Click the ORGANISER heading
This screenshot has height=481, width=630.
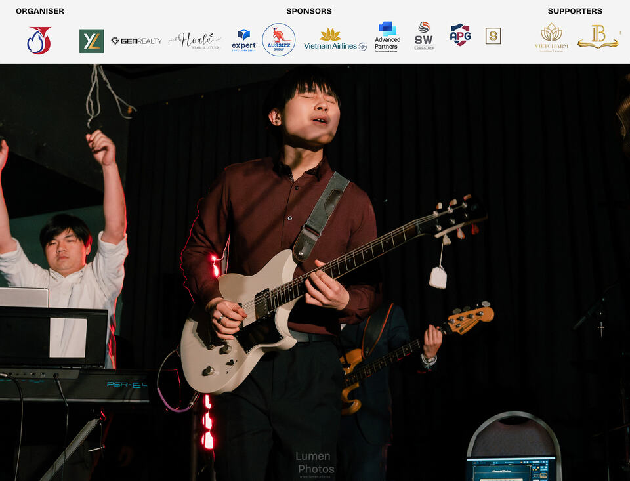click(40, 11)
